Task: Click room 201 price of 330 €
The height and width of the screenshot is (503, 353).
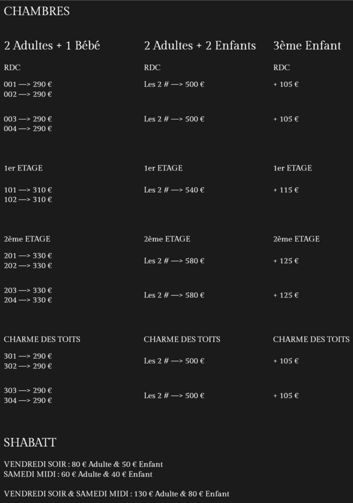Action: pos(28,255)
